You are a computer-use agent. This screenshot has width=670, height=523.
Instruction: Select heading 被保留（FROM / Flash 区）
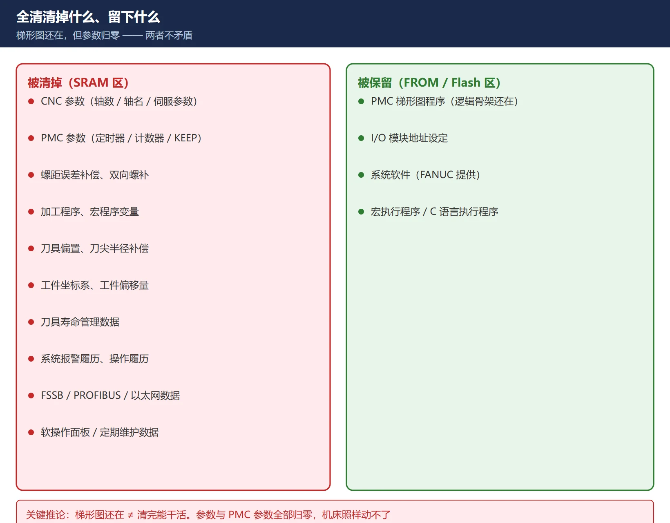click(429, 83)
